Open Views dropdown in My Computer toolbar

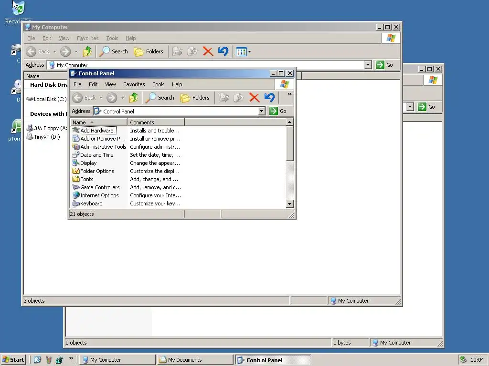pos(243,51)
